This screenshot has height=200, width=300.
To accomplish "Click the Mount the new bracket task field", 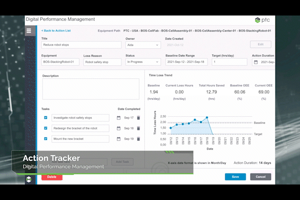I will [80, 139].
